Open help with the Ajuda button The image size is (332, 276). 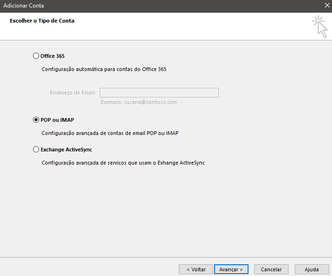pos(312,269)
